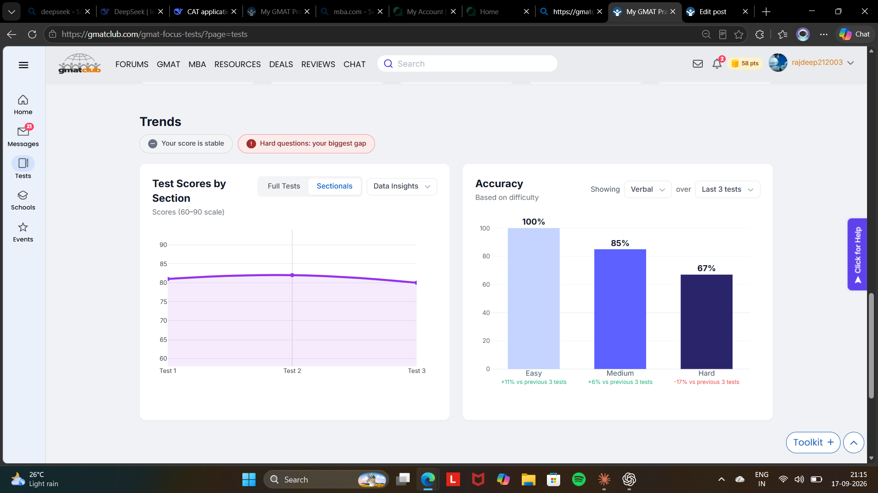The width and height of the screenshot is (878, 493).
Task: Open Data Insights section dropdown
Action: [402, 186]
